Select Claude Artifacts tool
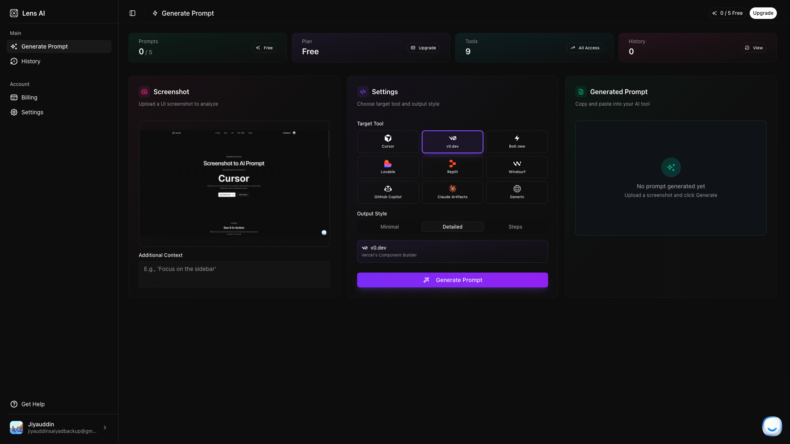 [452, 192]
